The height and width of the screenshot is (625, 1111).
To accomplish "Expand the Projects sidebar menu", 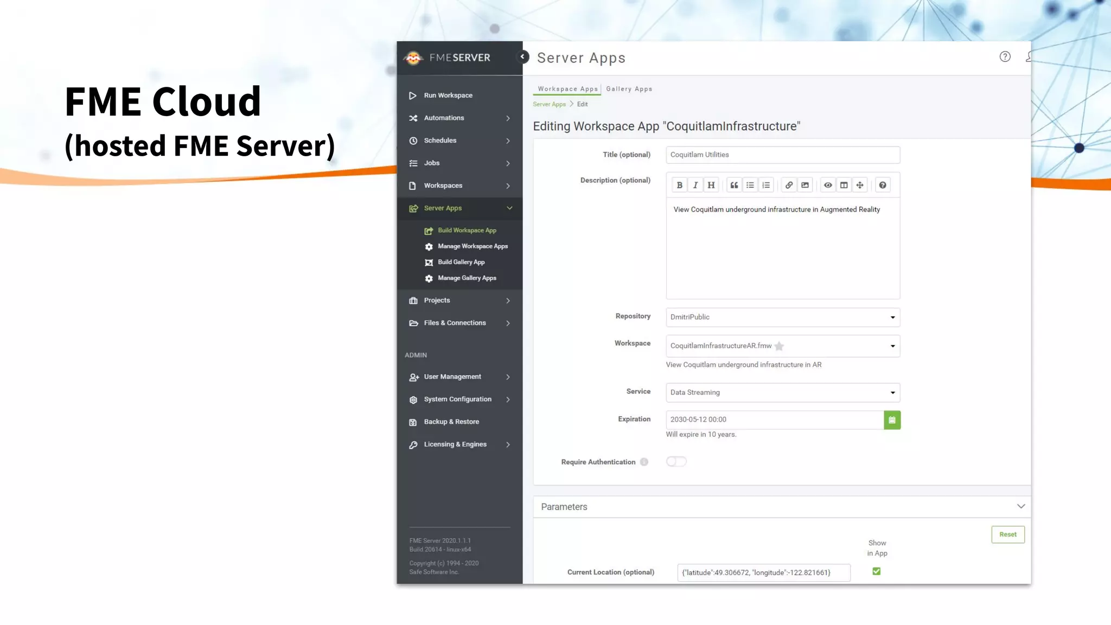I will click(459, 301).
